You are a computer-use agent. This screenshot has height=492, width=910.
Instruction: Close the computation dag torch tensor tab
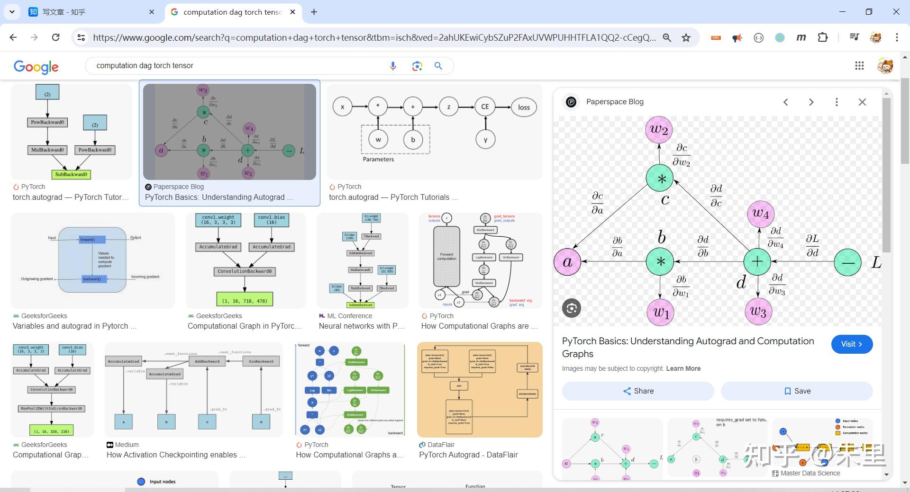click(293, 12)
